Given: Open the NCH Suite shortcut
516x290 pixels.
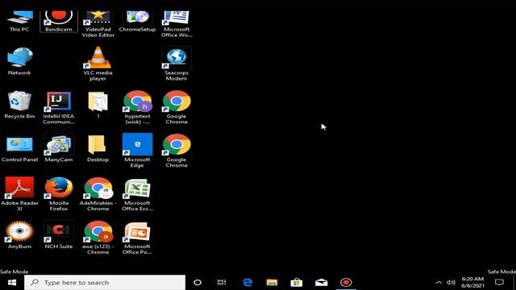Looking at the screenshot, I should tap(59, 234).
